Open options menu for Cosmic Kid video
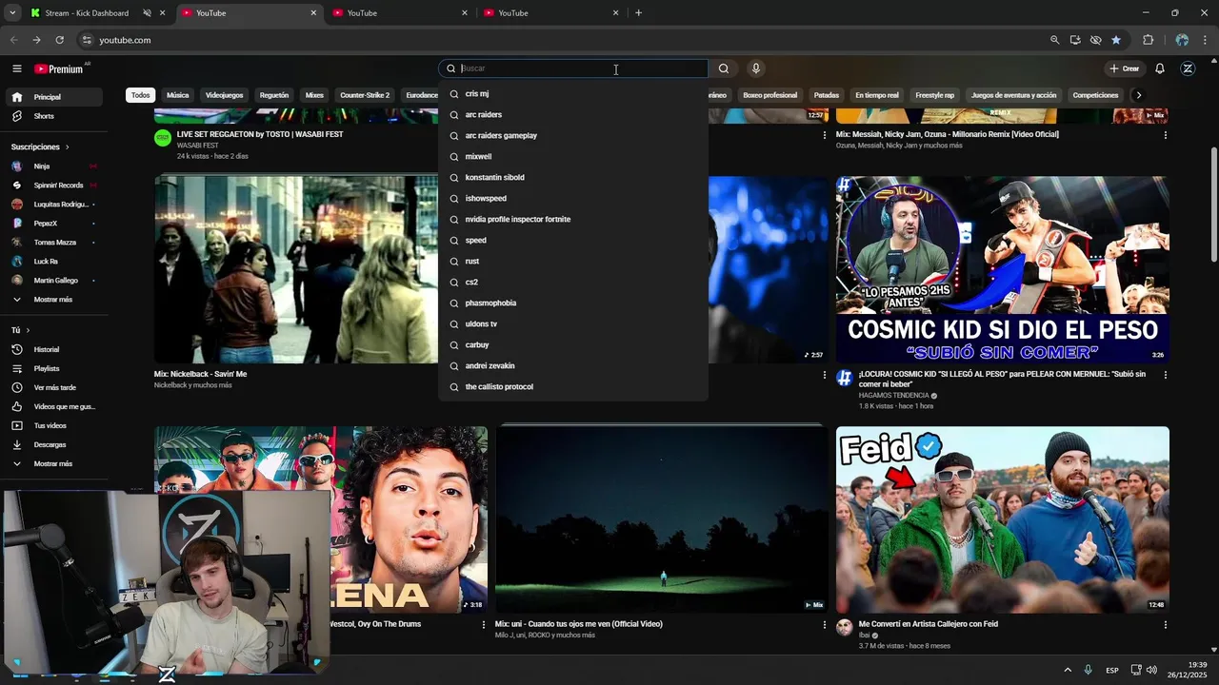 tap(1165, 375)
